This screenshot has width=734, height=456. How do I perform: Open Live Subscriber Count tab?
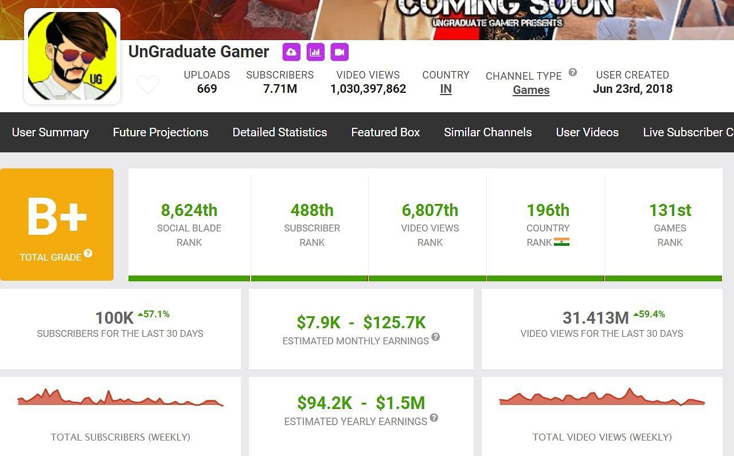[x=688, y=132]
